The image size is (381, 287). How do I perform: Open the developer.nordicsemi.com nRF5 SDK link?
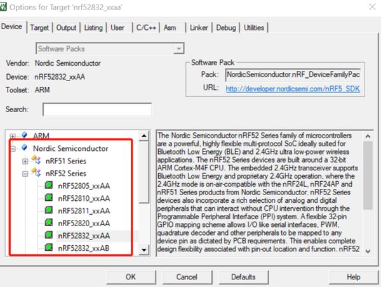(x=293, y=89)
